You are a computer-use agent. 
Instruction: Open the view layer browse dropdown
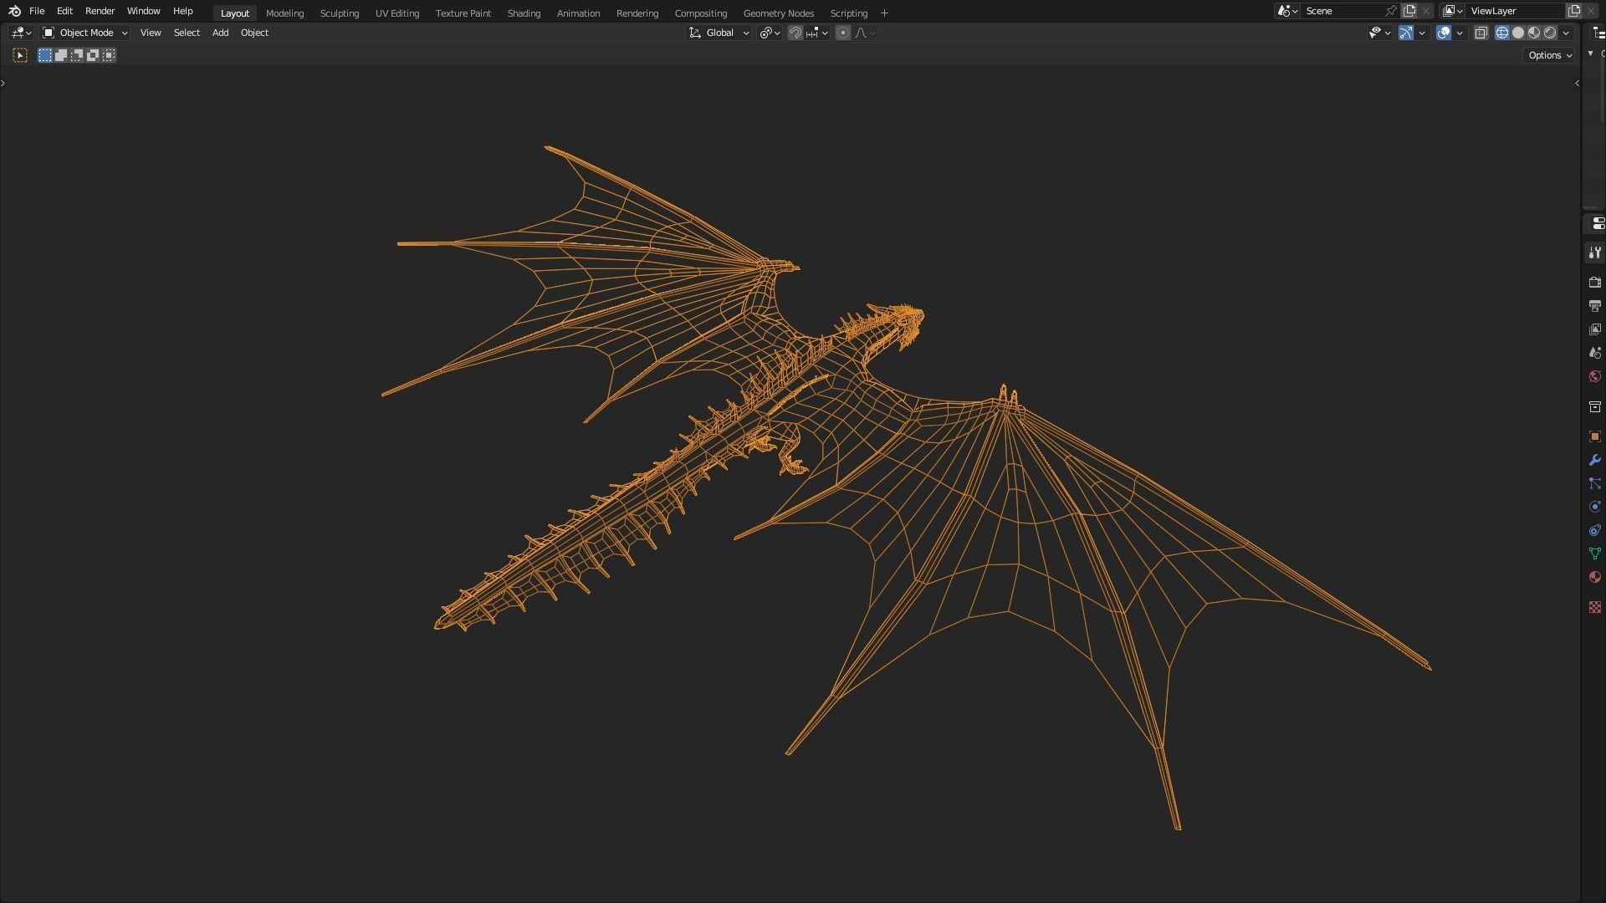coord(1453,11)
